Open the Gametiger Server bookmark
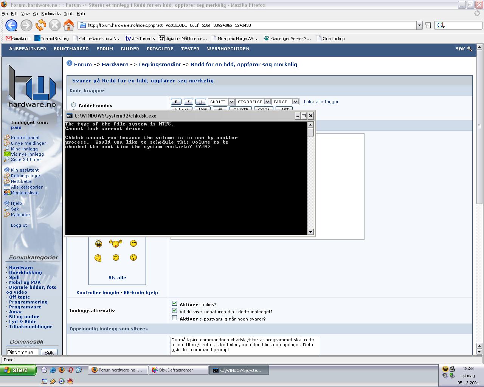The height and width of the screenshot is (387, 484). [x=287, y=38]
